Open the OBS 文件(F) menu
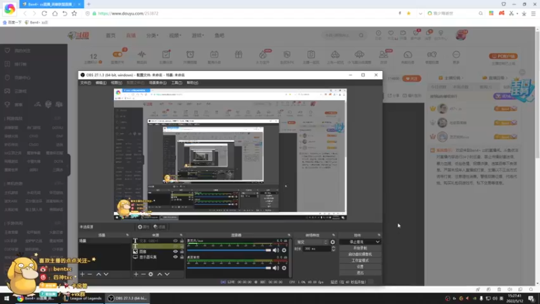The image size is (540, 304). point(86,82)
